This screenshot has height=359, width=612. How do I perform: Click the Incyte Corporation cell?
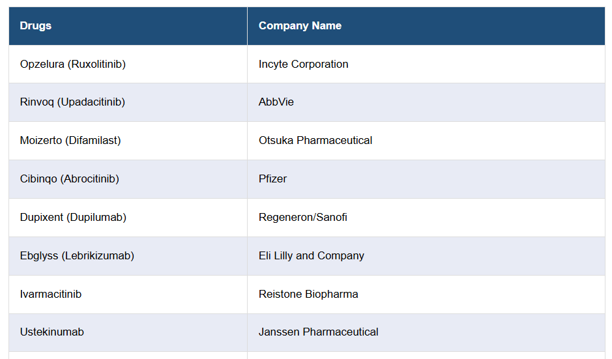click(303, 64)
